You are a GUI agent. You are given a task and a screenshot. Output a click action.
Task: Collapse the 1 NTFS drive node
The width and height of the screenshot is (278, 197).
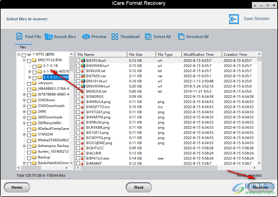coord(19,54)
